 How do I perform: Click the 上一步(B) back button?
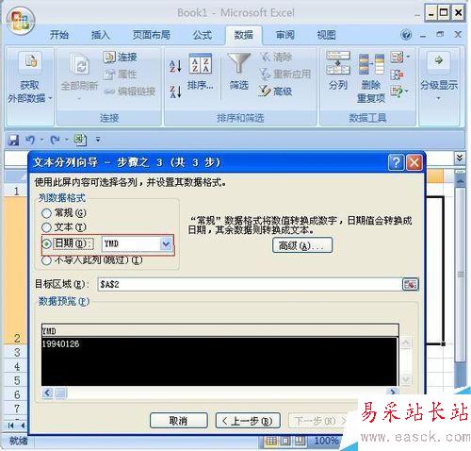pos(248,421)
